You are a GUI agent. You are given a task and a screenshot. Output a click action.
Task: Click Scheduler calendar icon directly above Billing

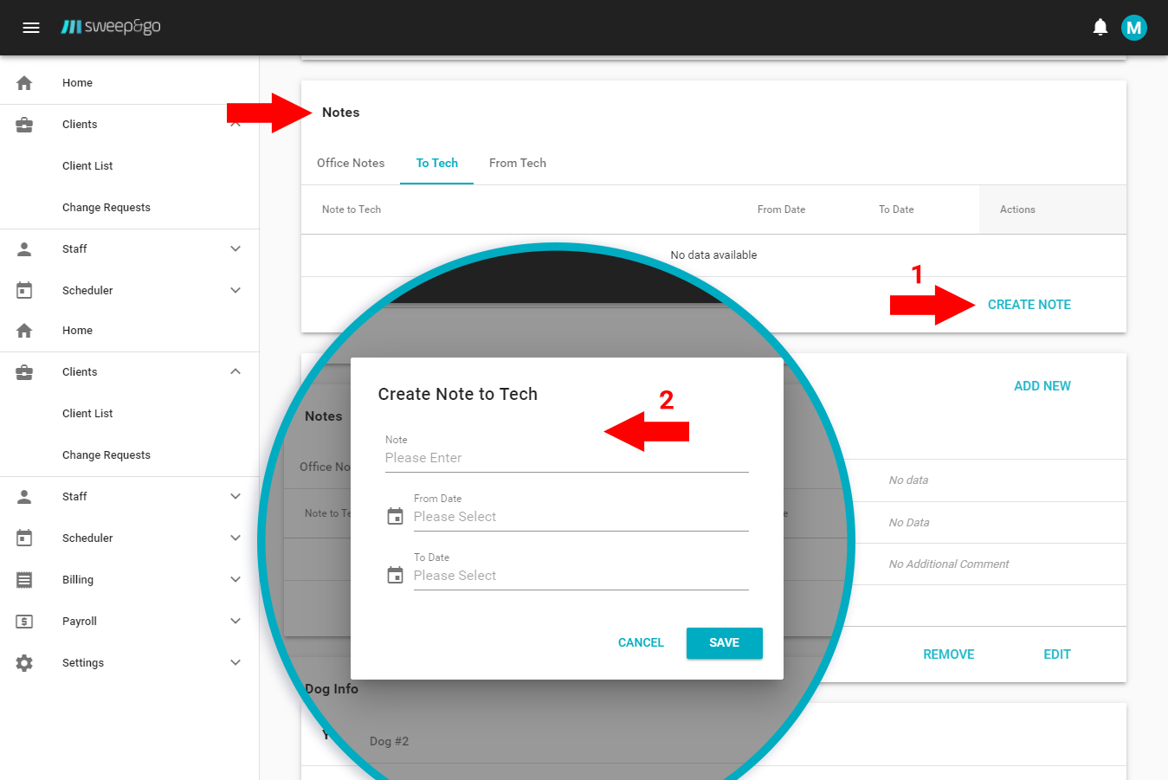point(24,538)
